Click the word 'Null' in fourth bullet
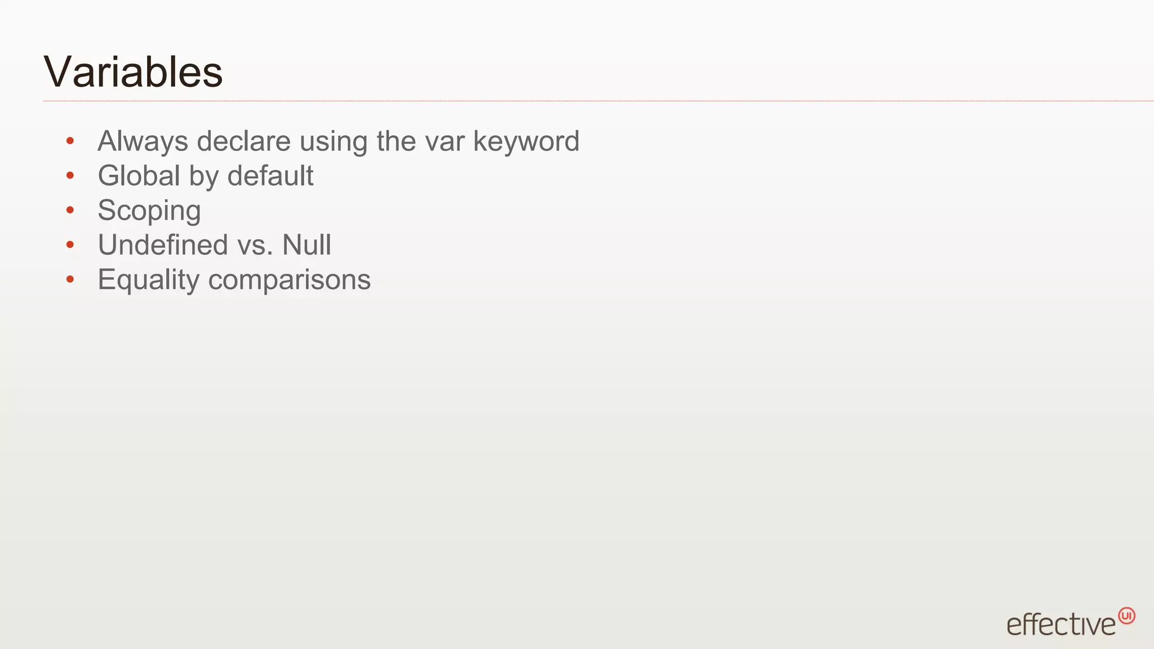 307,245
